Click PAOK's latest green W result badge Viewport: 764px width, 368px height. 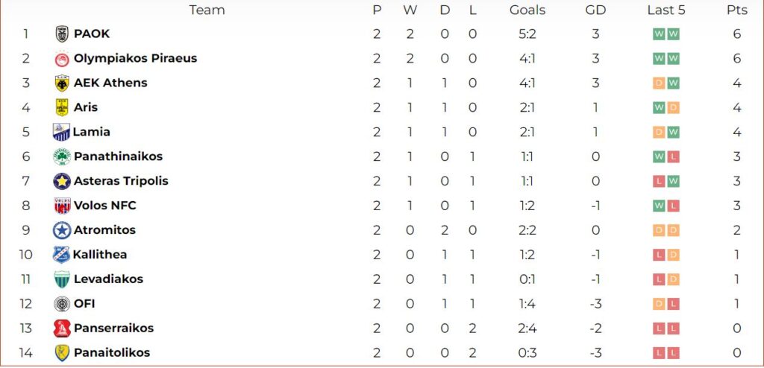click(x=674, y=34)
